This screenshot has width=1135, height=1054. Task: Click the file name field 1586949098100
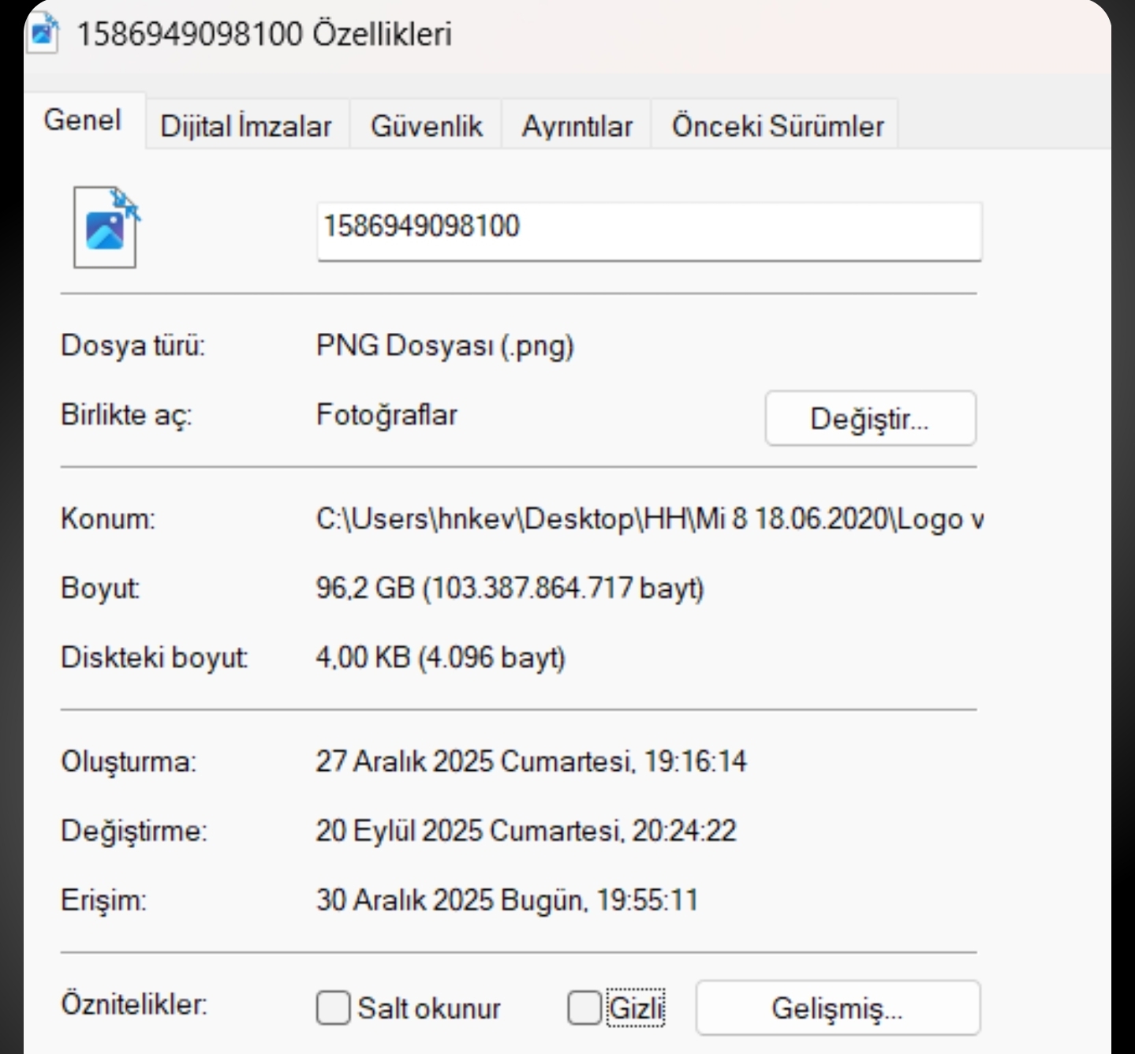(649, 230)
